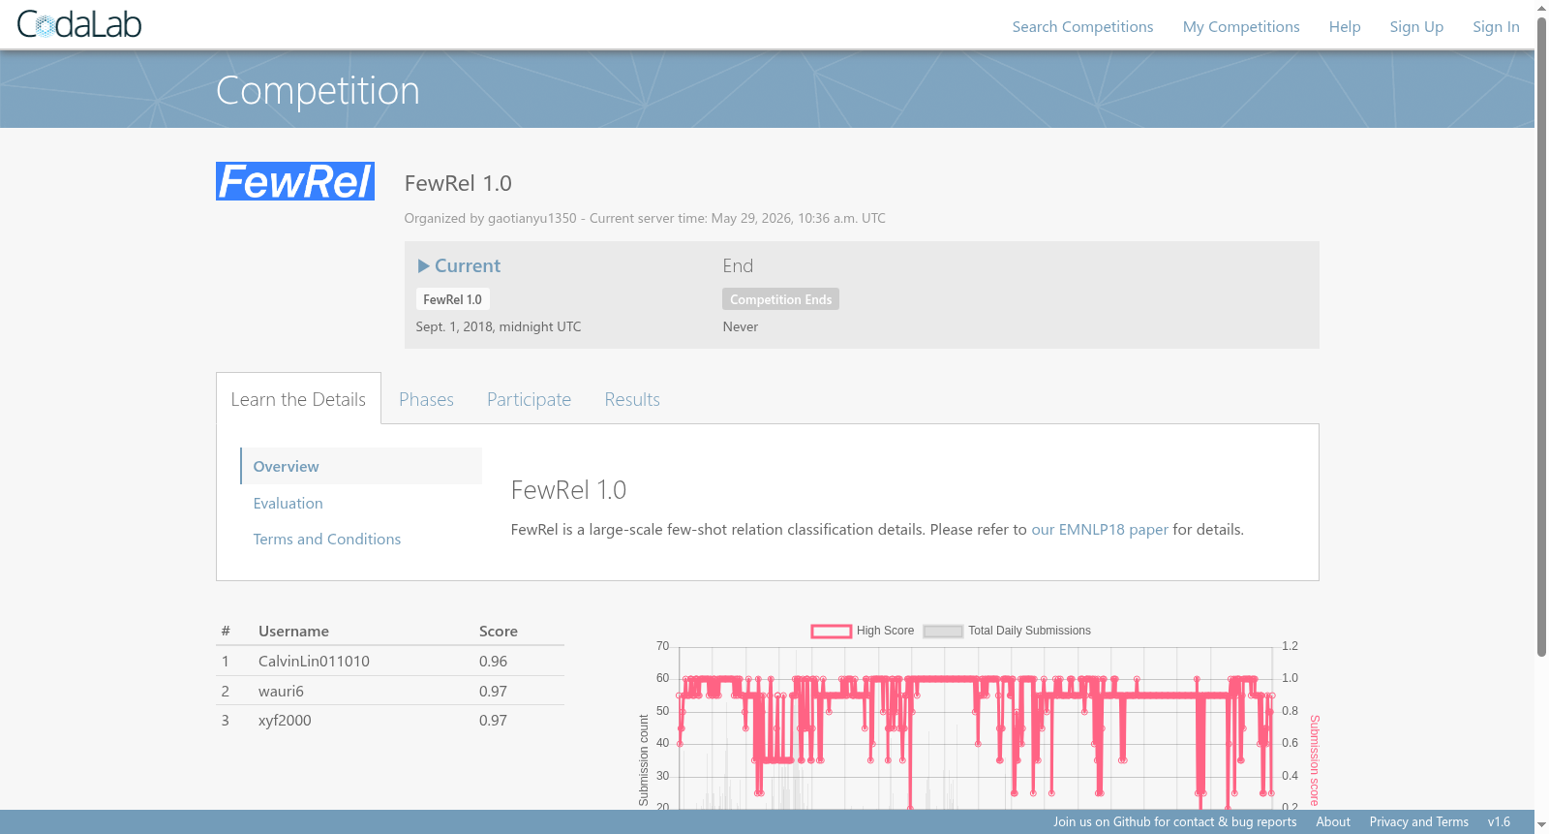Open Privacy and Terms footer link
Screen dimensions: 1549x834
point(1418,822)
